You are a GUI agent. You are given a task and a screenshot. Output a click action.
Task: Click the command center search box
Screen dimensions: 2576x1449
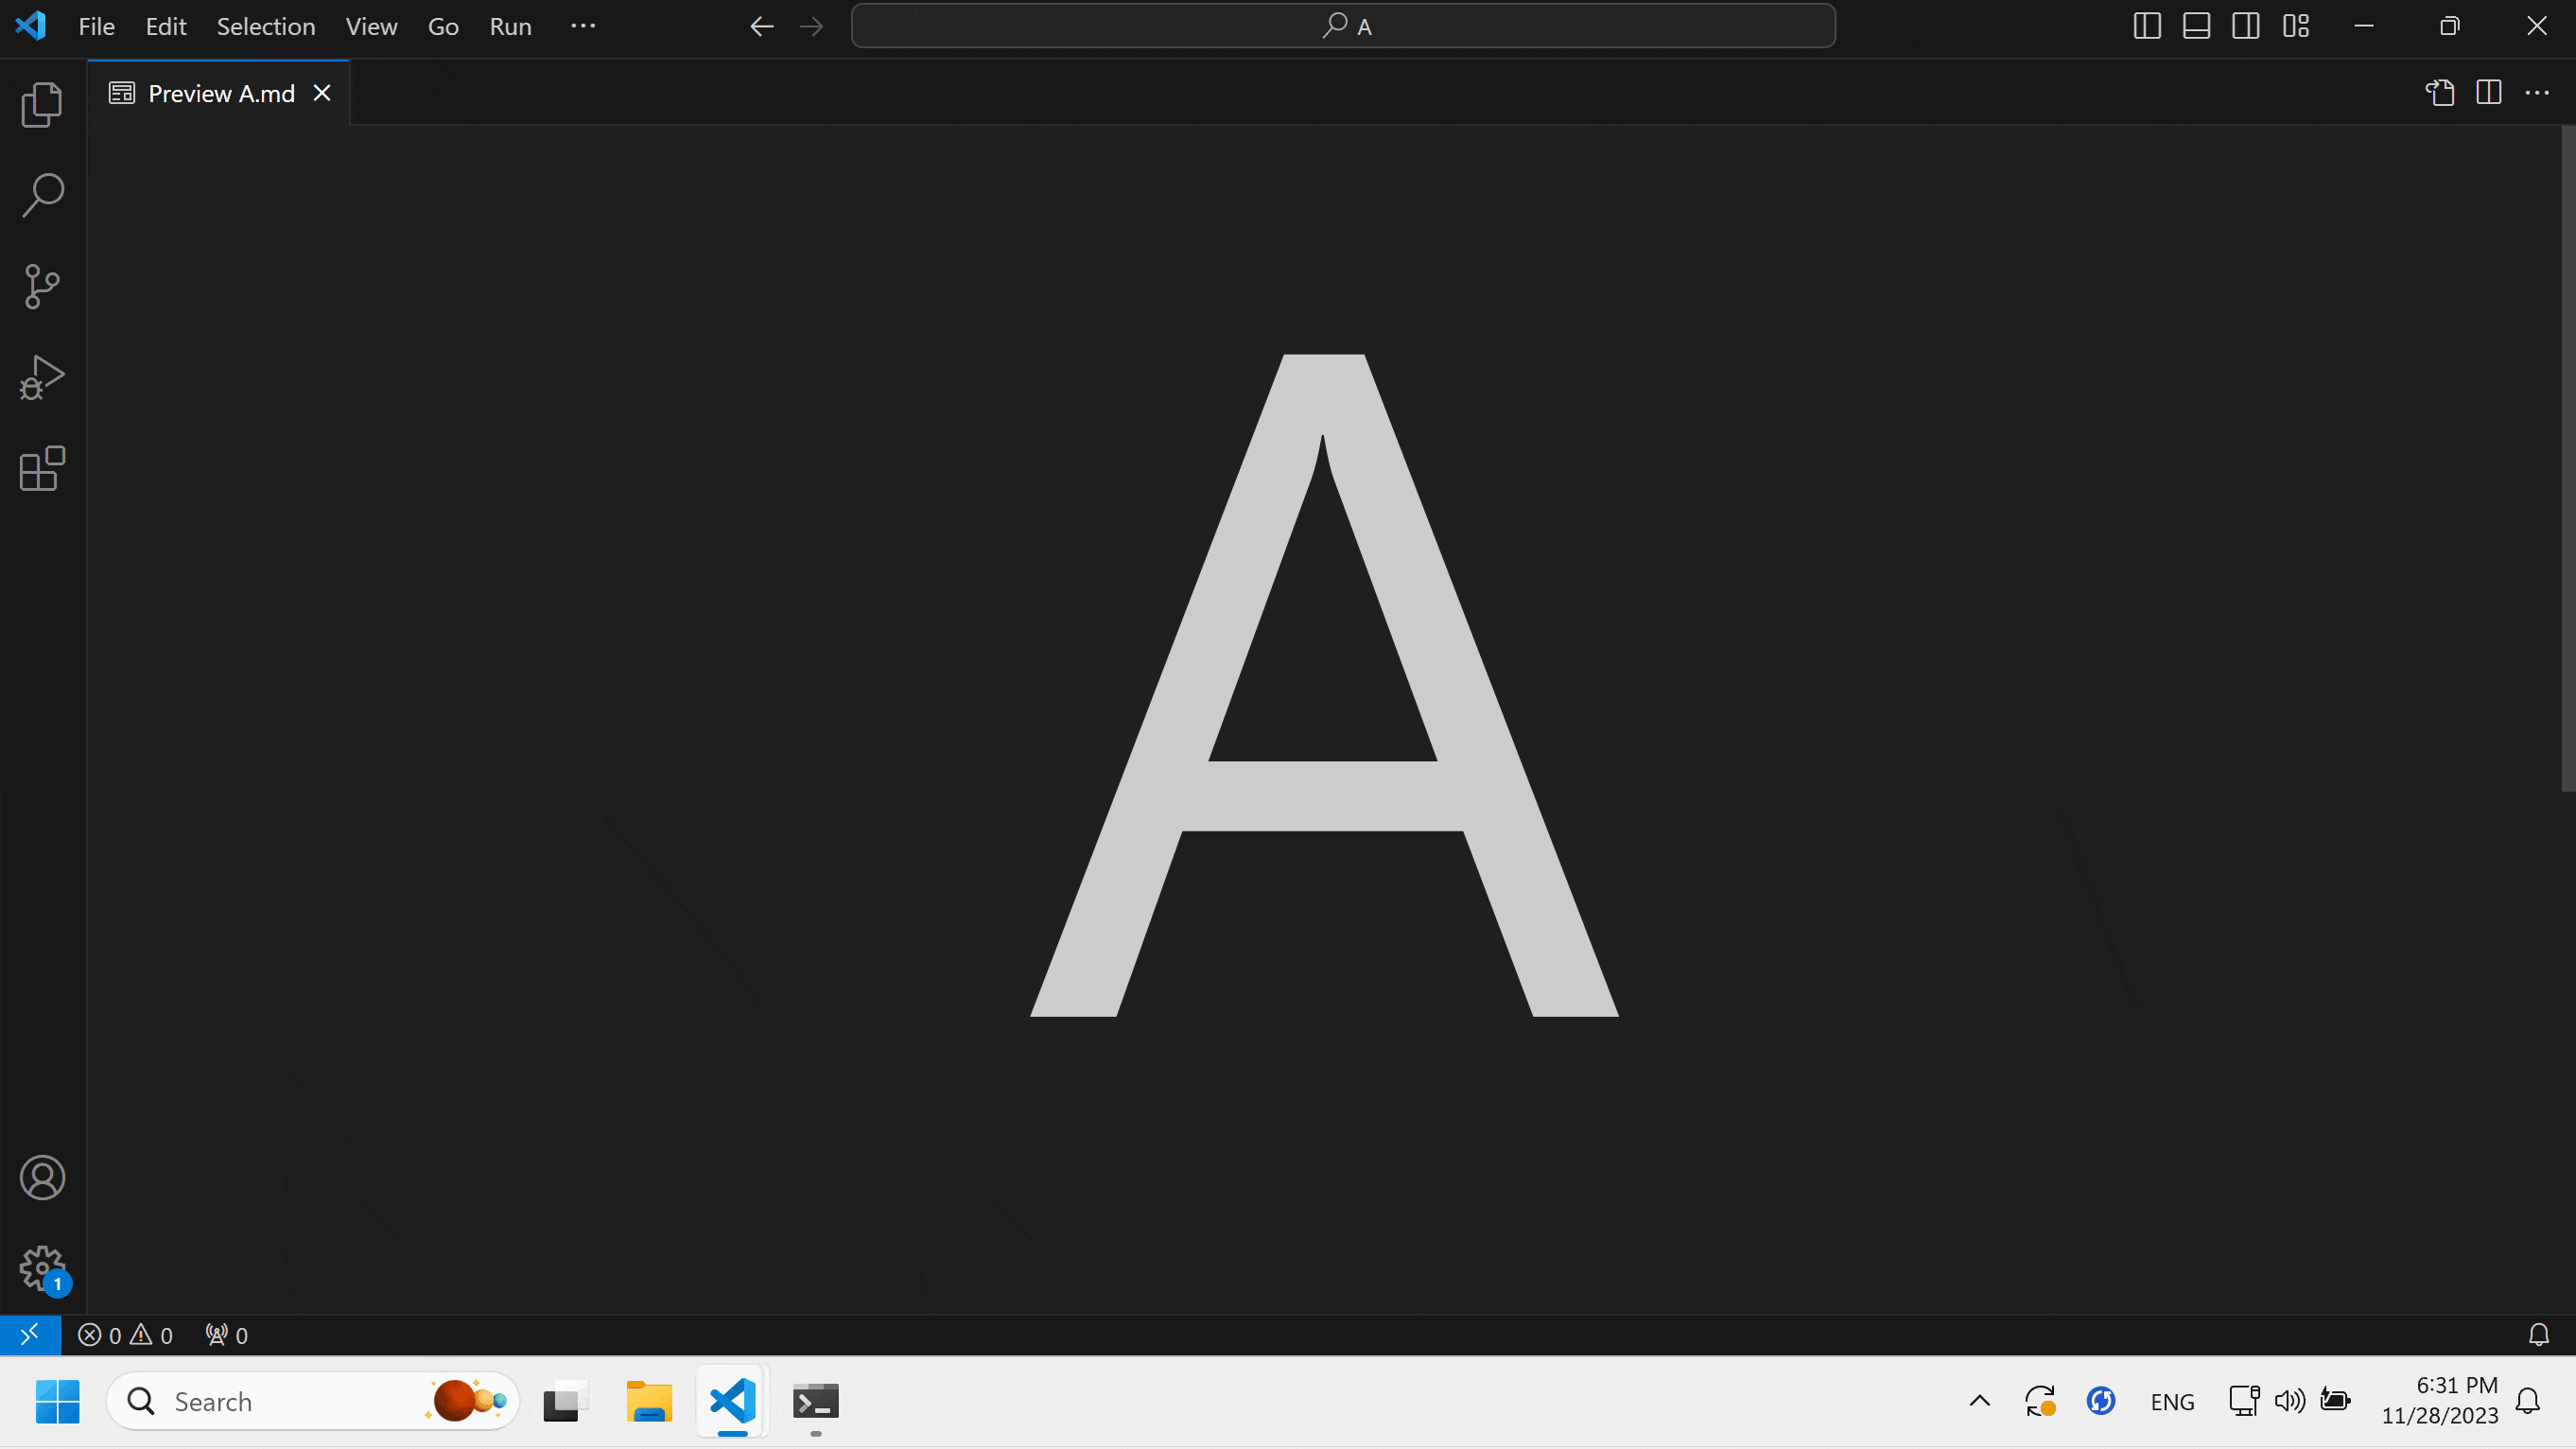pyautogui.click(x=1342, y=26)
